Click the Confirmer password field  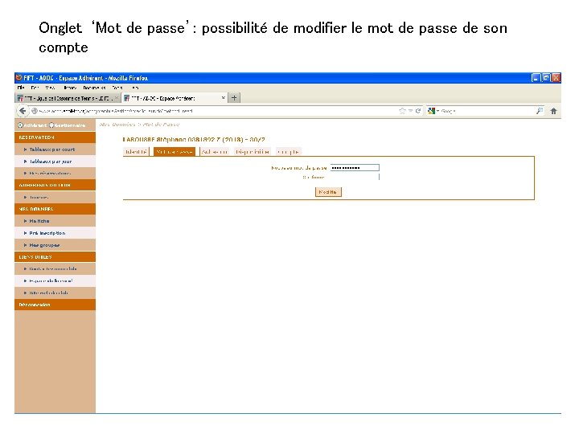[x=355, y=177]
